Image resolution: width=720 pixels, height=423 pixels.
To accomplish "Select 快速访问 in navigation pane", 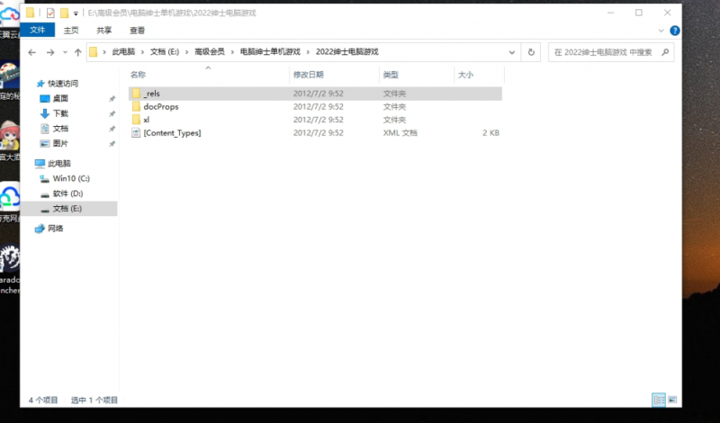I will pos(63,84).
